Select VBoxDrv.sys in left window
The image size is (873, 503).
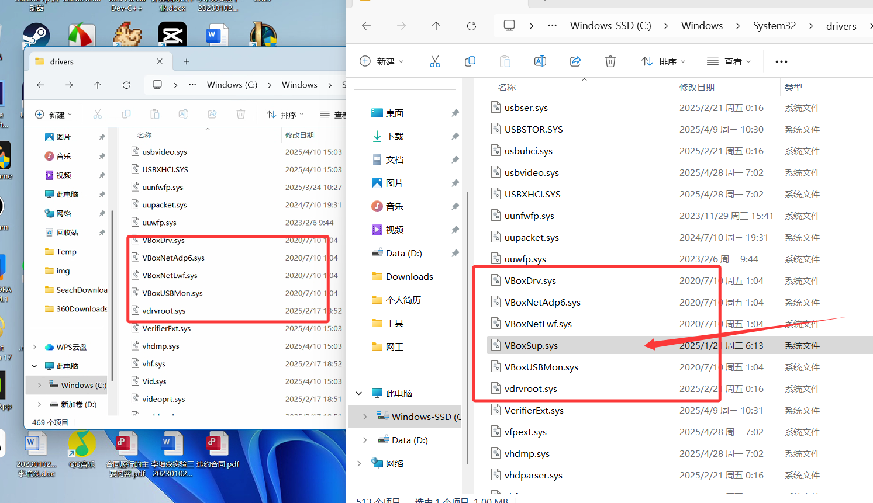[163, 240]
